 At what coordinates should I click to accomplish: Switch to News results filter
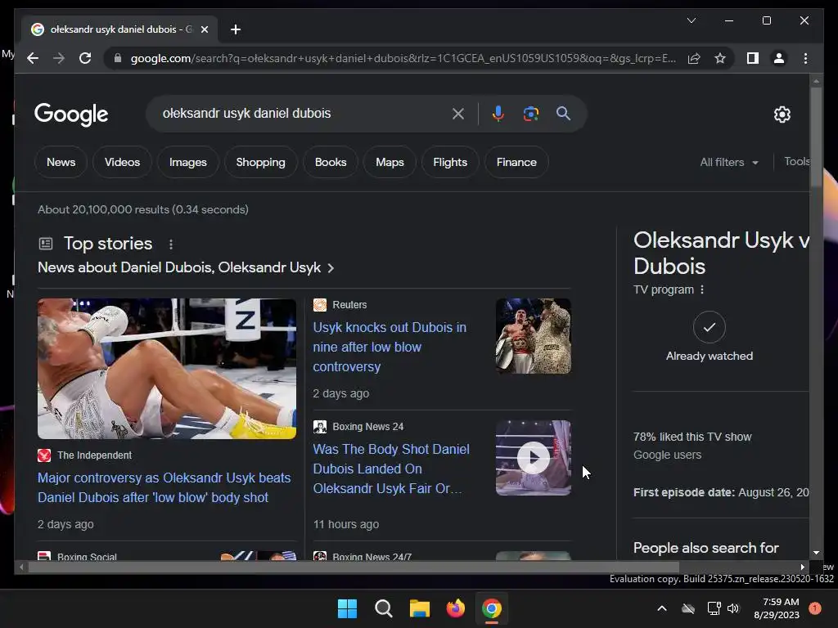click(x=61, y=163)
